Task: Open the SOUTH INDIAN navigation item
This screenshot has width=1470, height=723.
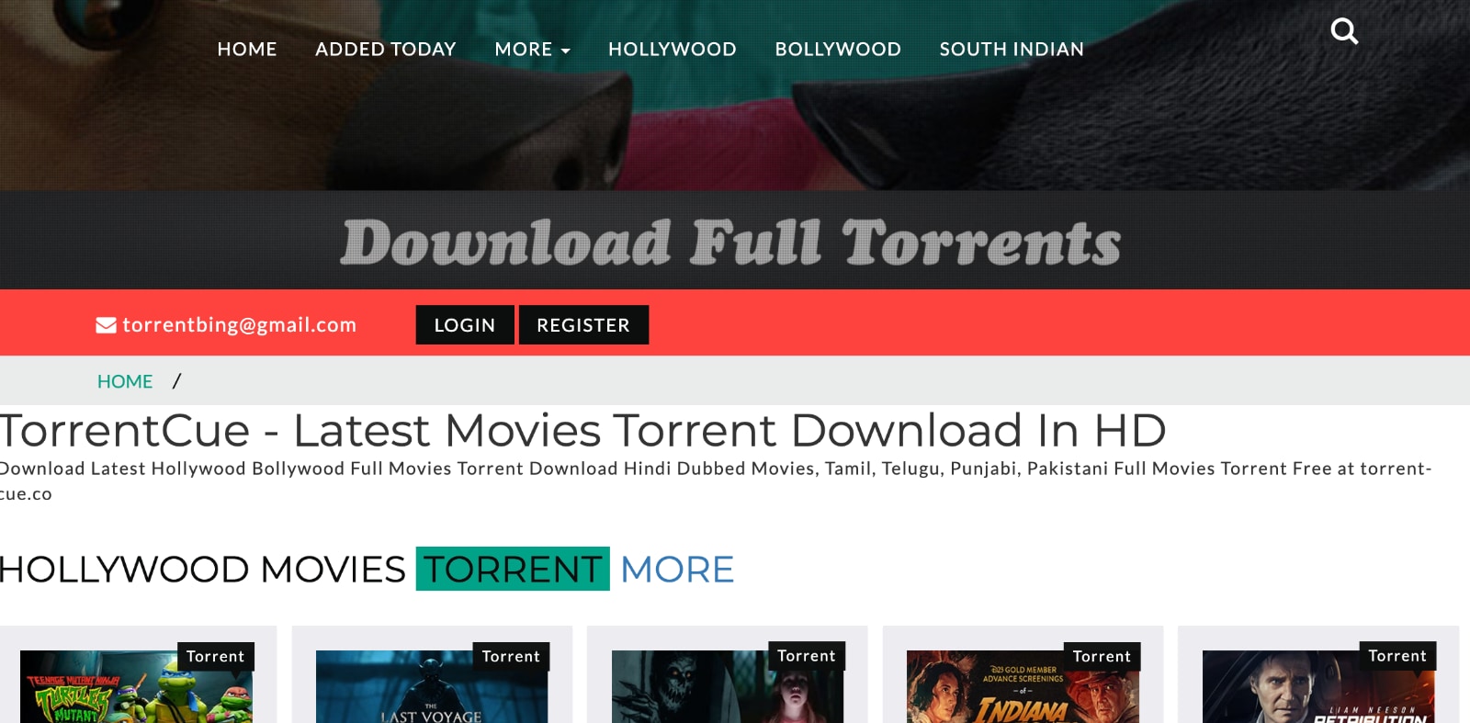Action: click(x=1012, y=49)
